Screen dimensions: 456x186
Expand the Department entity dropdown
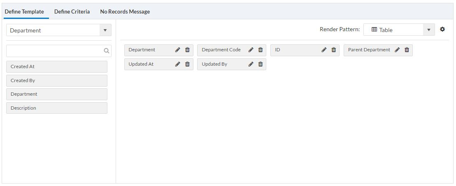point(105,30)
